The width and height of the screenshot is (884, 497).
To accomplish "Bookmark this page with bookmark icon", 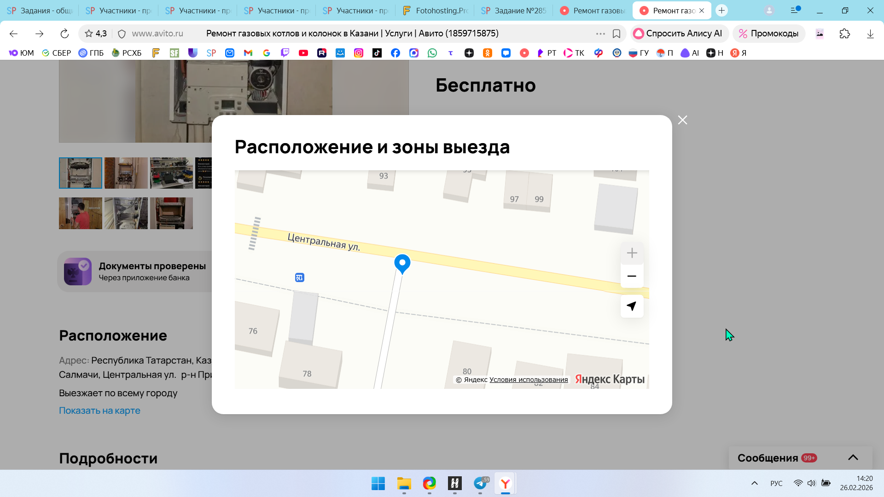I will coord(616,34).
